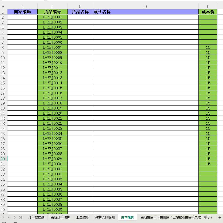Click cost 15 in the L-ZHJ0020 row

coord(208,113)
